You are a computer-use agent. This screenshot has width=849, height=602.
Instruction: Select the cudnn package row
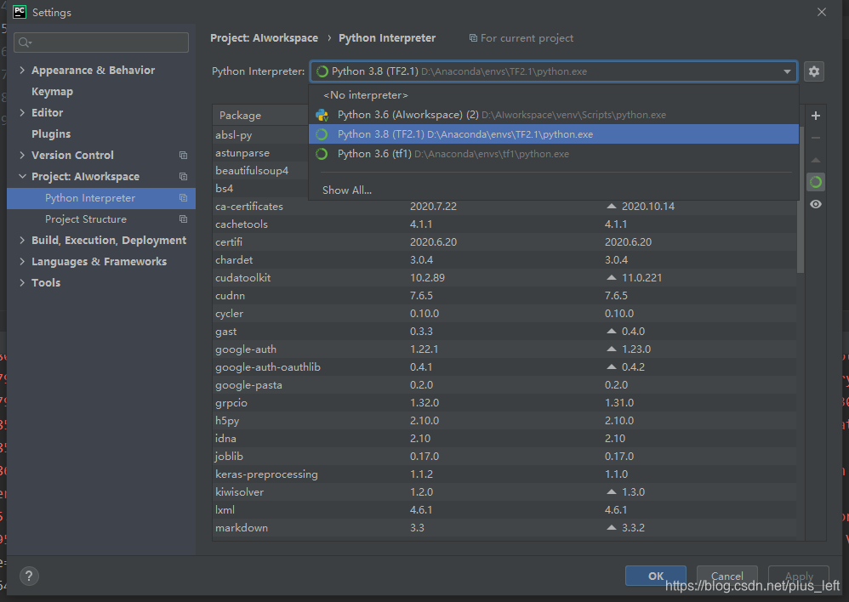point(504,296)
